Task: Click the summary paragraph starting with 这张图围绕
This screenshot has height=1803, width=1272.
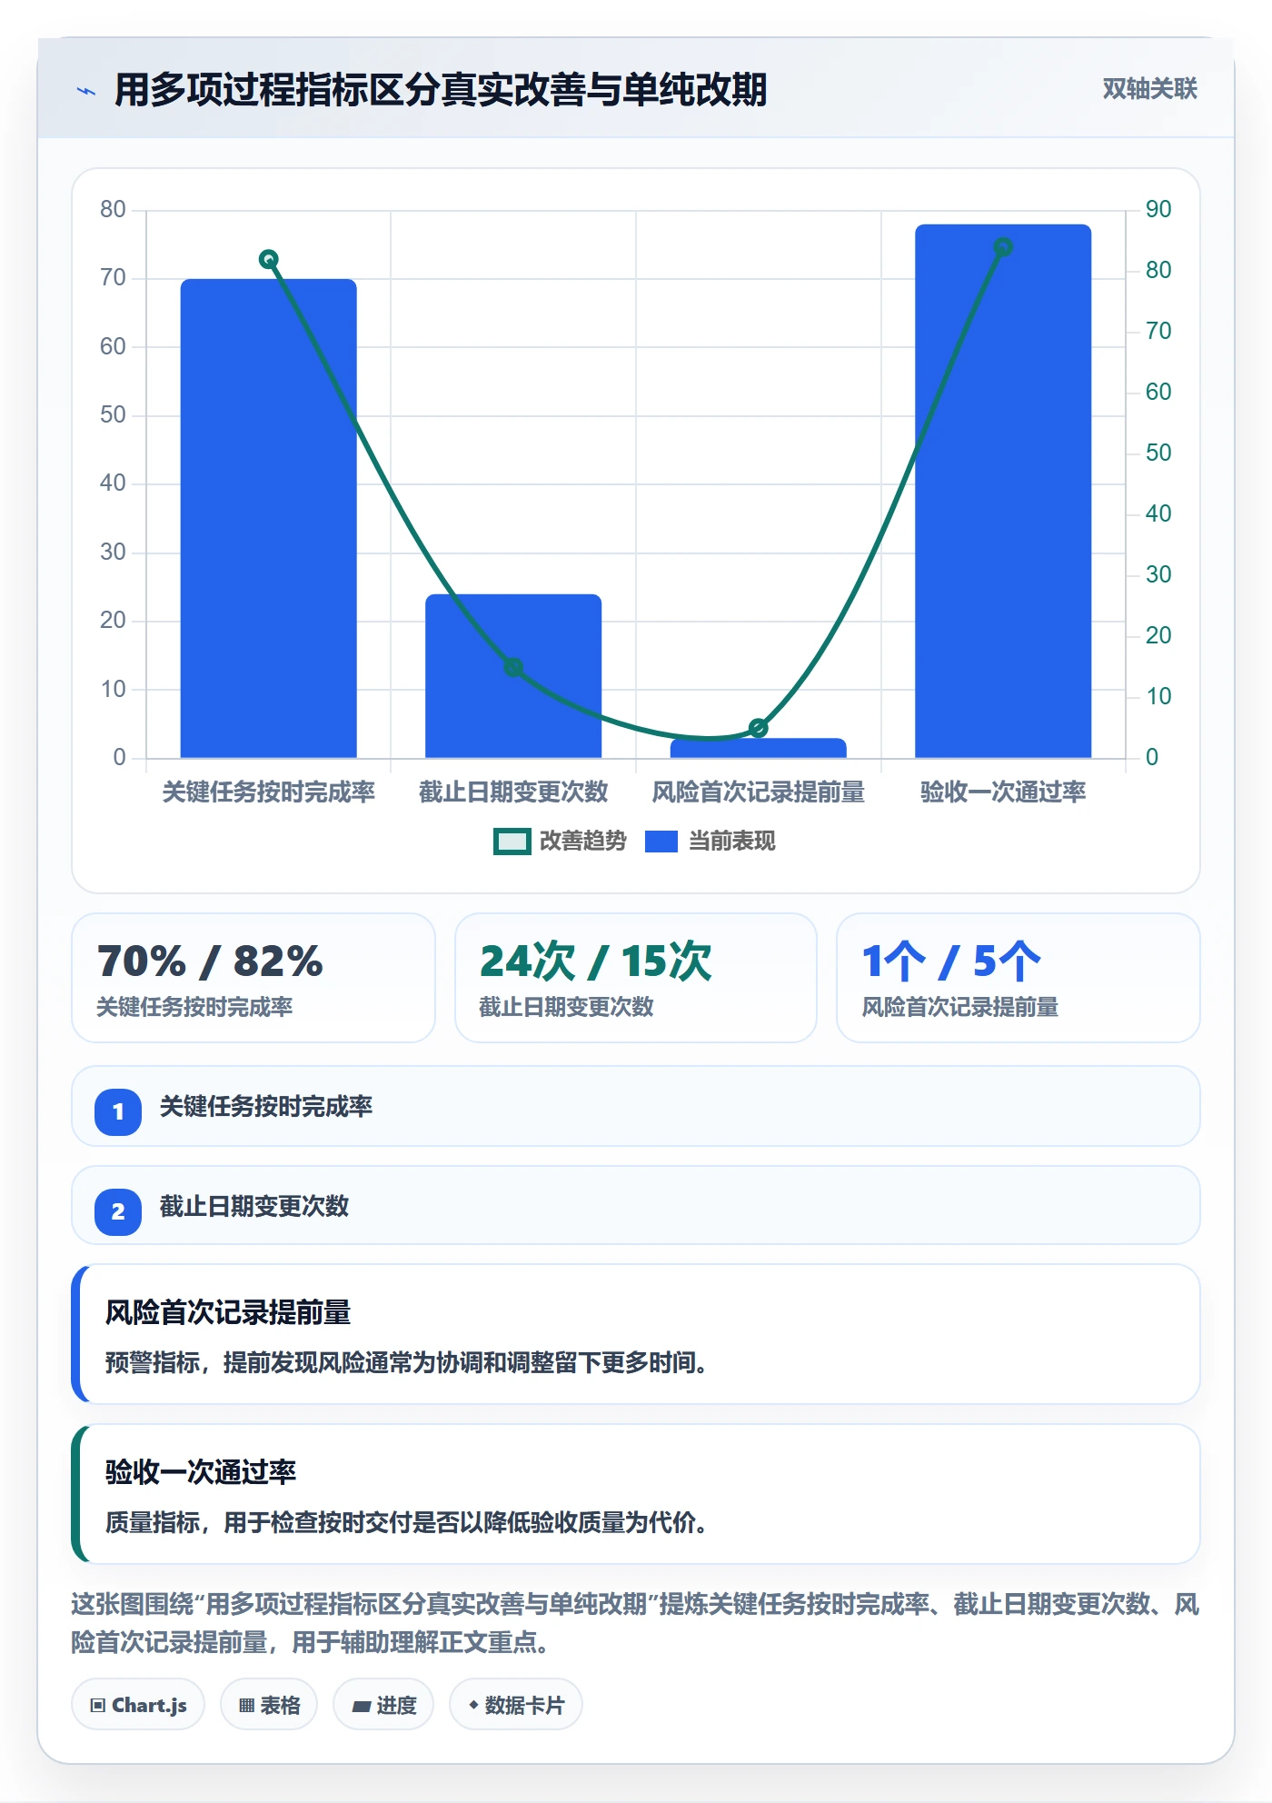Action: point(635,1623)
